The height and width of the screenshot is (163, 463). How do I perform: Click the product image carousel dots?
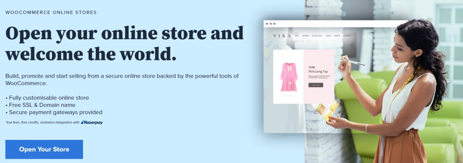(289, 96)
